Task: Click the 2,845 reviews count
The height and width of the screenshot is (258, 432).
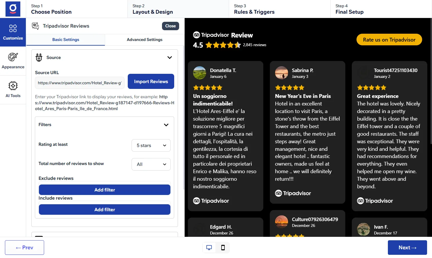Action: click(x=255, y=45)
